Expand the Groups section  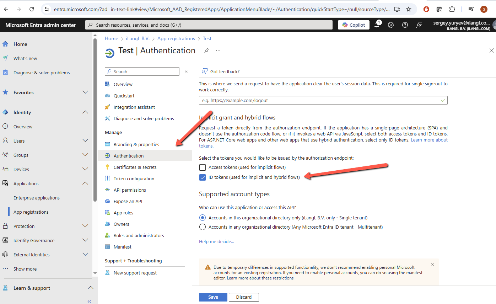85,155
